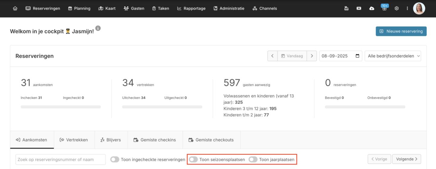Expand the Alle bedrijfsonderdelen dropdown

(393, 56)
